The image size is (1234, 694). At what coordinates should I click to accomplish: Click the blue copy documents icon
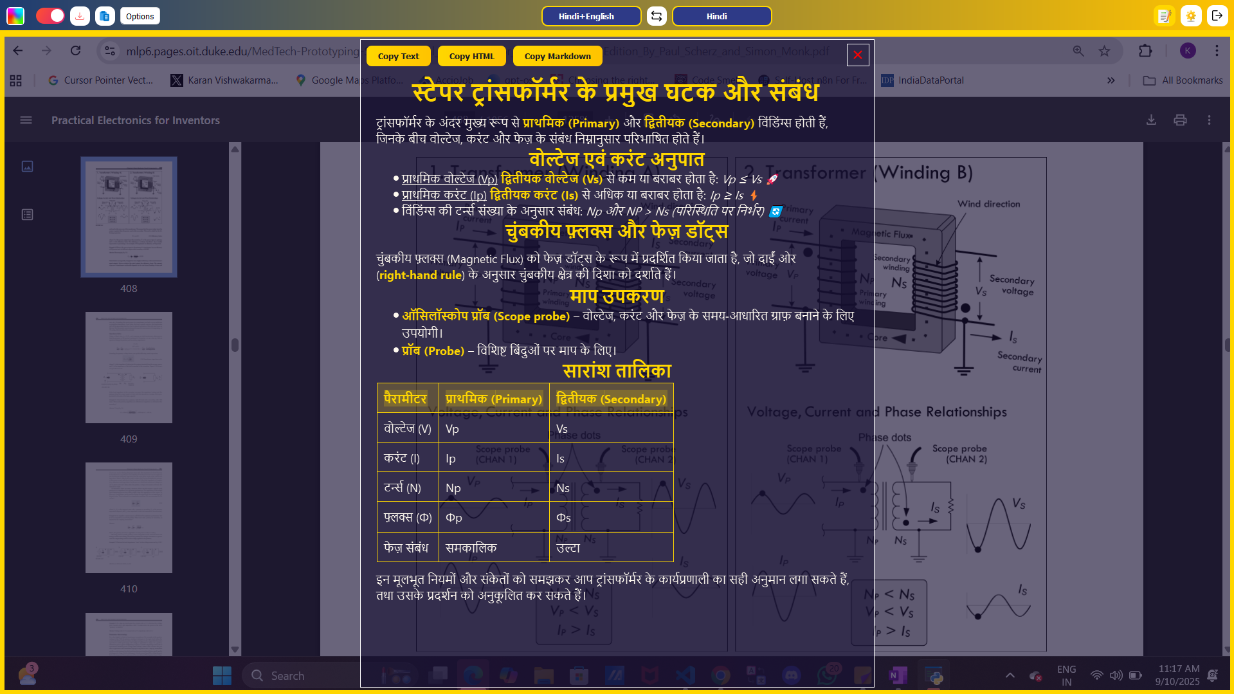coord(105,16)
